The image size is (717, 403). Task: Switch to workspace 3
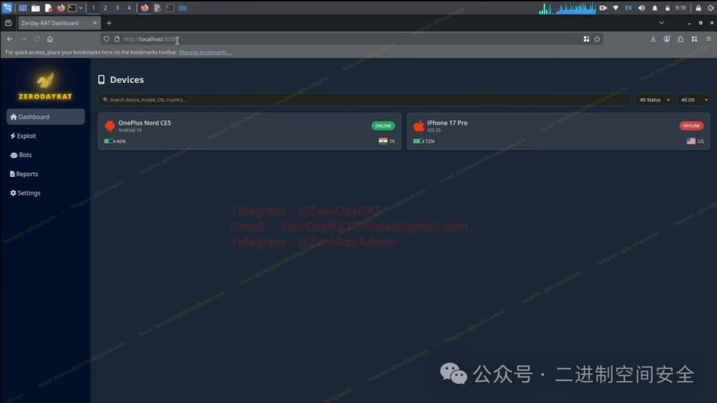coord(117,8)
